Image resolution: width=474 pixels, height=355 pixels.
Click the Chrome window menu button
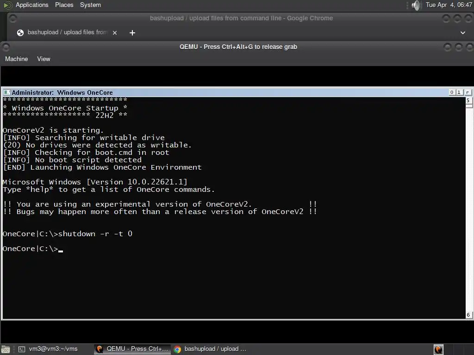tap(13, 18)
